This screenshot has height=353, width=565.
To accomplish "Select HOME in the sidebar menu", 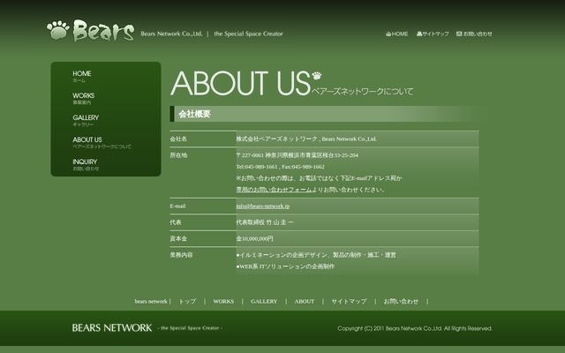I will point(82,76).
